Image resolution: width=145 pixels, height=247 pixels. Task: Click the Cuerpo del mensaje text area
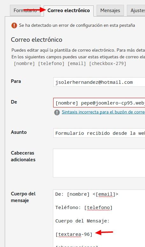(x=99, y=218)
